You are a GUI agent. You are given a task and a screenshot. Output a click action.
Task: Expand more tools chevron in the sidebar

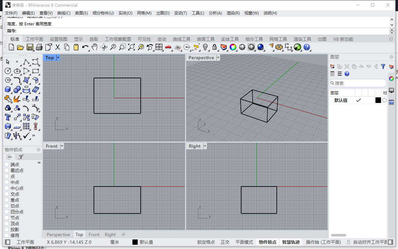click(34, 136)
